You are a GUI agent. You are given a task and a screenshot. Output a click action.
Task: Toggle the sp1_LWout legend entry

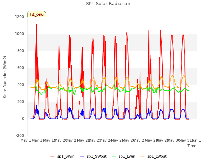pos(154,157)
